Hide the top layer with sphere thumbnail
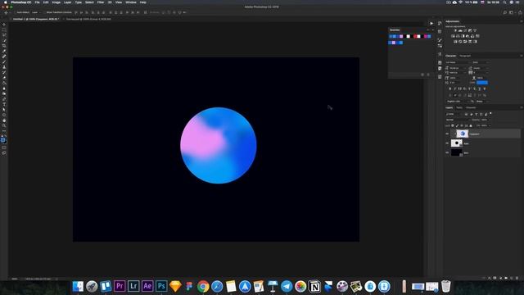Viewport: 524px width, 295px height. coord(447,134)
